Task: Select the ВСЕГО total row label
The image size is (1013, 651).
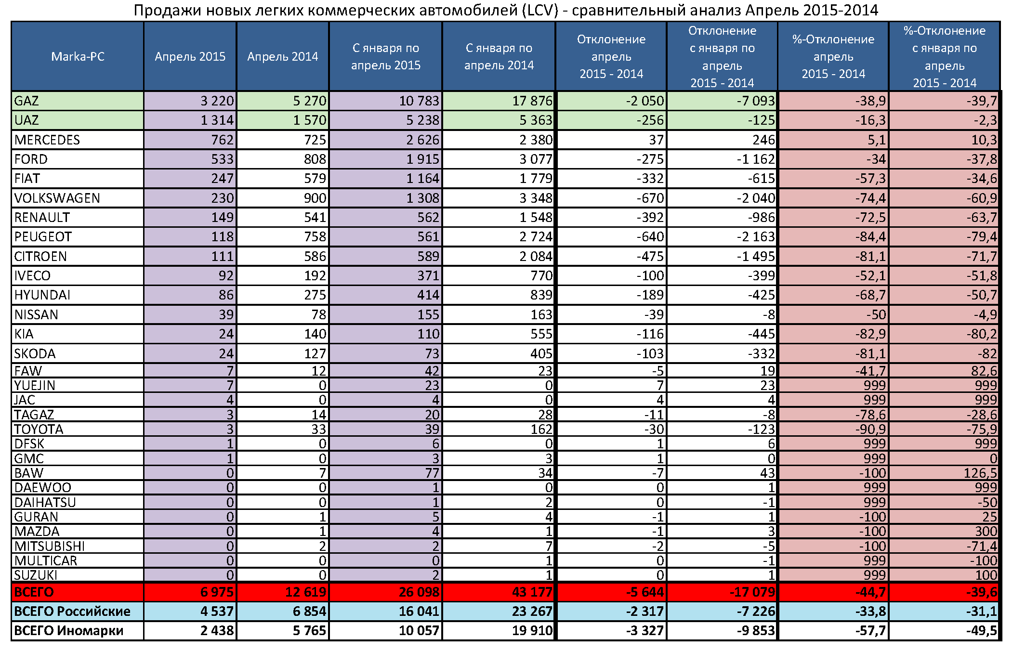Action: pos(34,592)
